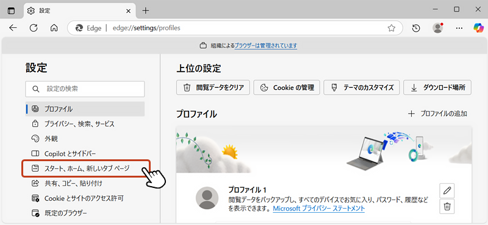Add this page to favorites star
Image resolution: width=488 pixels, height=225 pixels.
[x=391, y=28]
